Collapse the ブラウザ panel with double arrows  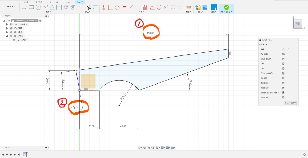tap(2, 16)
